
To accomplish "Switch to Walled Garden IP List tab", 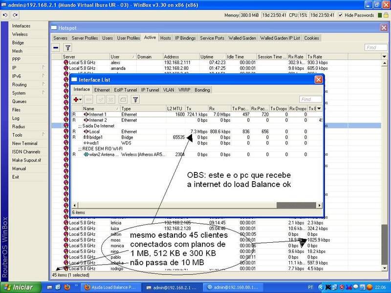I will point(280,38).
